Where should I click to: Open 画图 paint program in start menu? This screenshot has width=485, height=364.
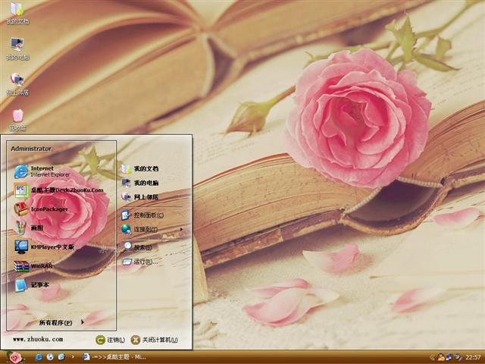[29, 227]
